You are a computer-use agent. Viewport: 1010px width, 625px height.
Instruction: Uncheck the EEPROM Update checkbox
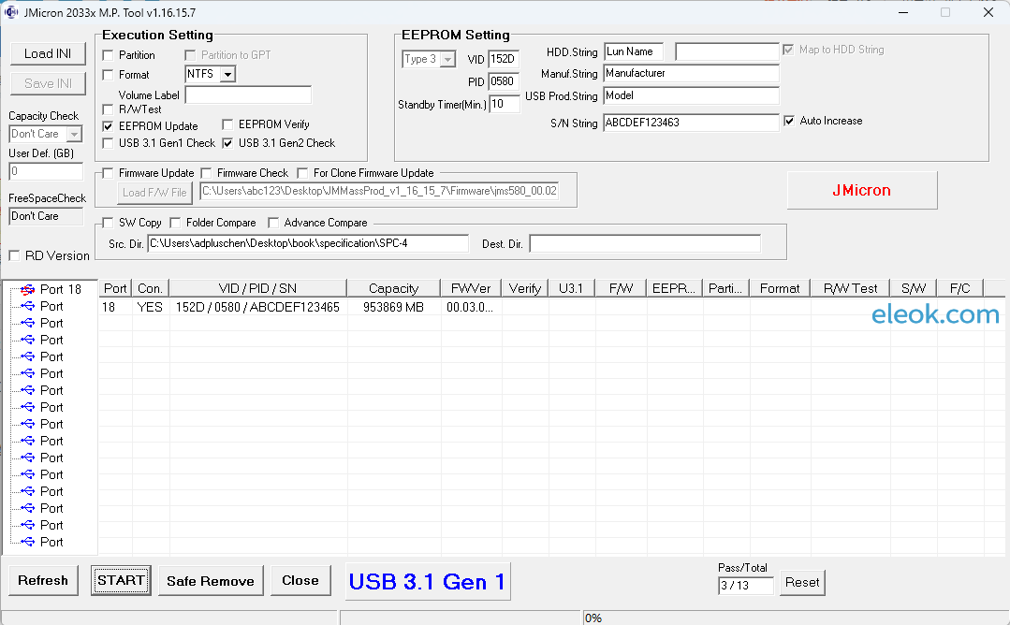point(109,126)
